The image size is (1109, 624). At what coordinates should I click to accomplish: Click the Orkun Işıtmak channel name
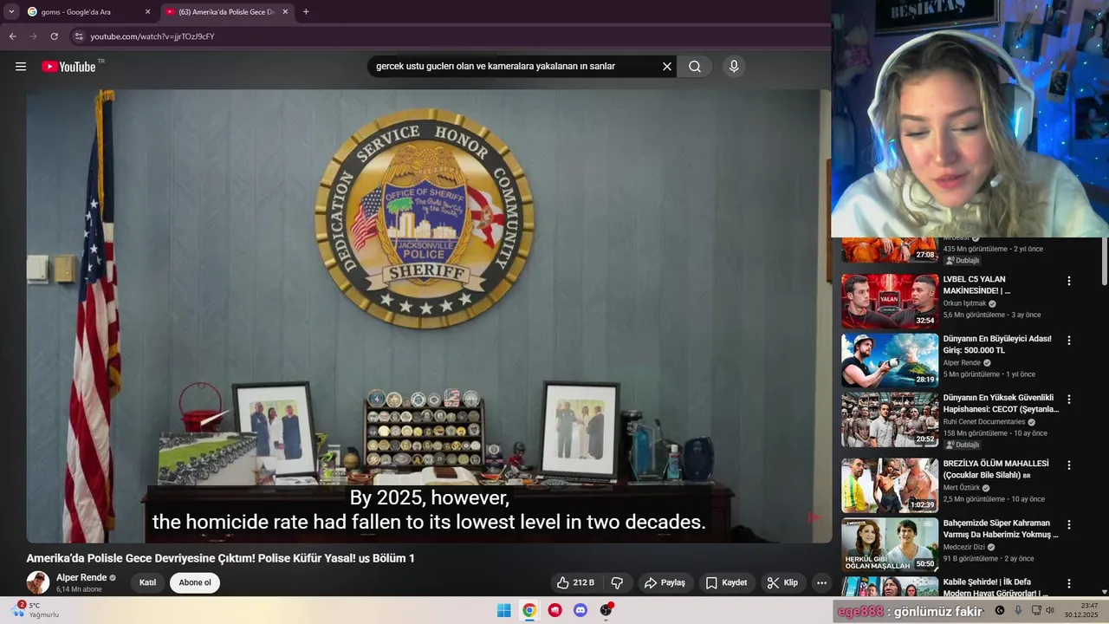point(964,303)
